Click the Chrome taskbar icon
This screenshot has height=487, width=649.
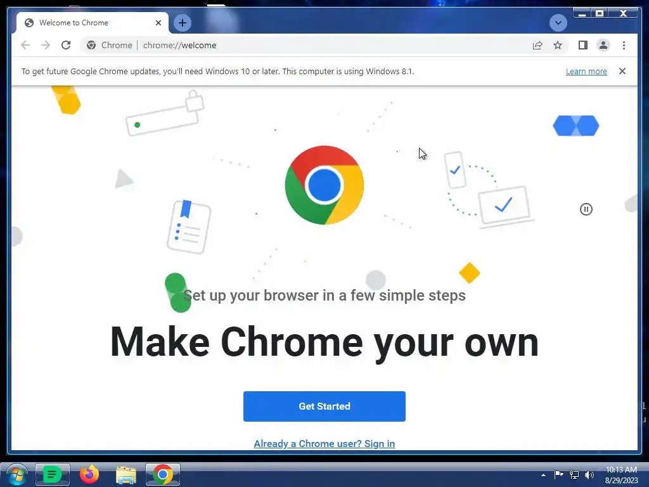(163, 474)
